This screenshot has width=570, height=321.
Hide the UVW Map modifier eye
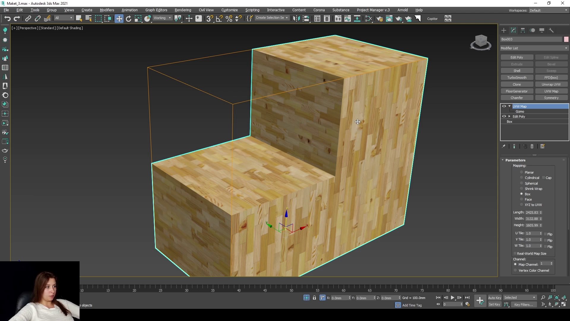504,106
